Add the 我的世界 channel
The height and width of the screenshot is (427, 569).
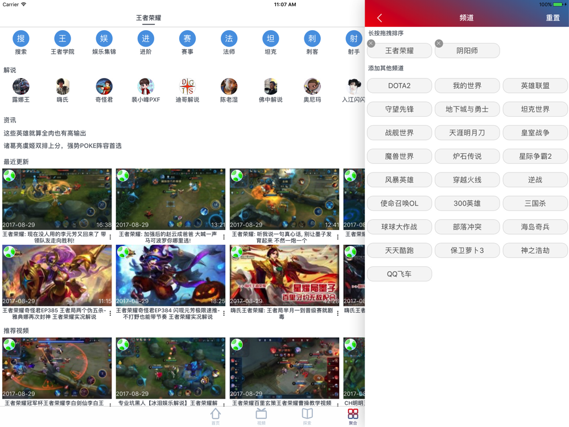tap(467, 86)
